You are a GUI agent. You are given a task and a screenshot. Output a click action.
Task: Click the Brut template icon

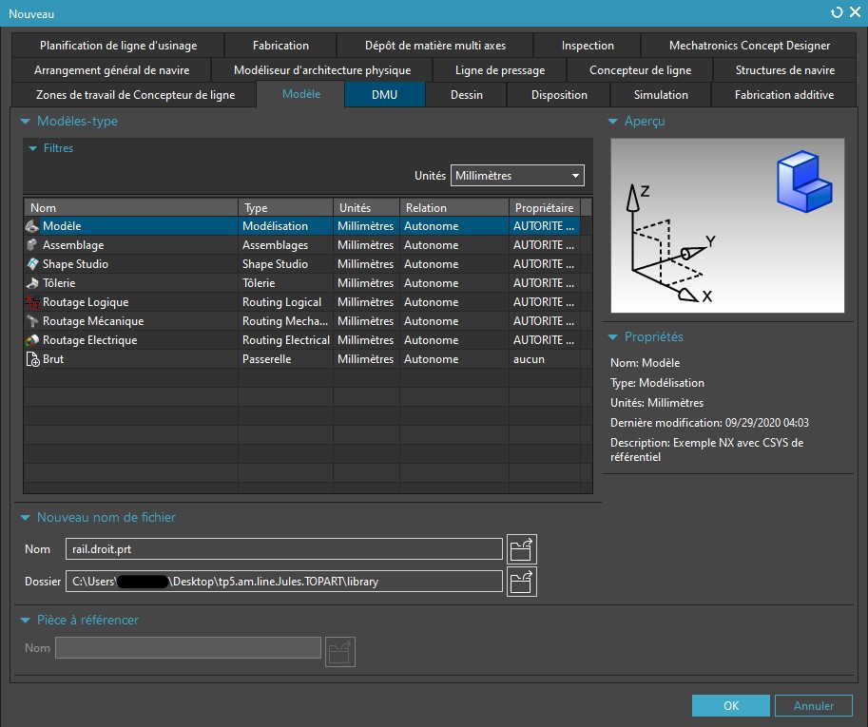(x=32, y=359)
